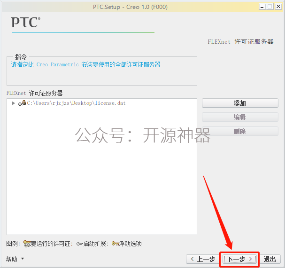Click the 启动扩展 legend key icon

(x=80, y=244)
